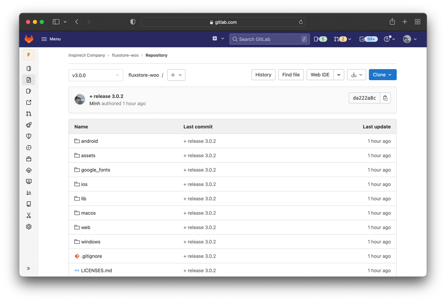Click Safari sidebar toggle button

point(56,22)
